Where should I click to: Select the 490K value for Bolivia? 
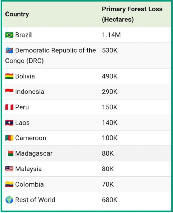click(110, 76)
